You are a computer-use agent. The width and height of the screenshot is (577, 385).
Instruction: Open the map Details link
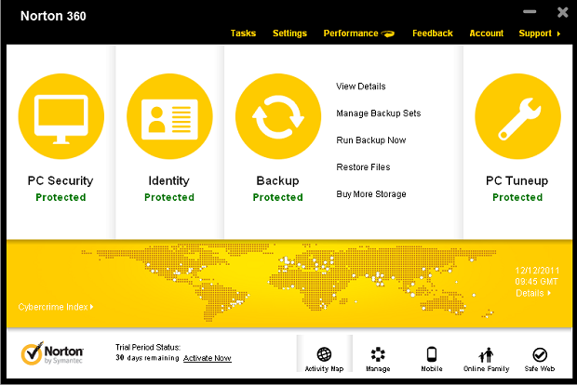tap(533, 293)
